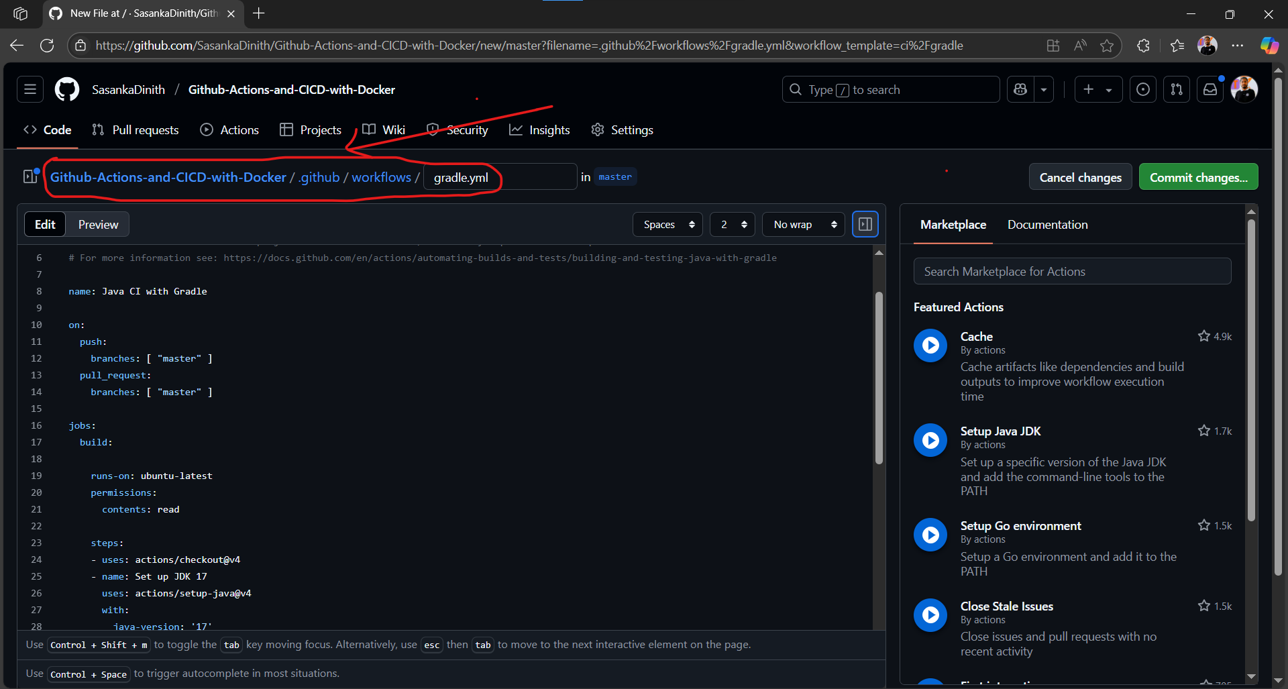Open Code repository tab
This screenshot has width=1288, height=689.
pos(47,129)
